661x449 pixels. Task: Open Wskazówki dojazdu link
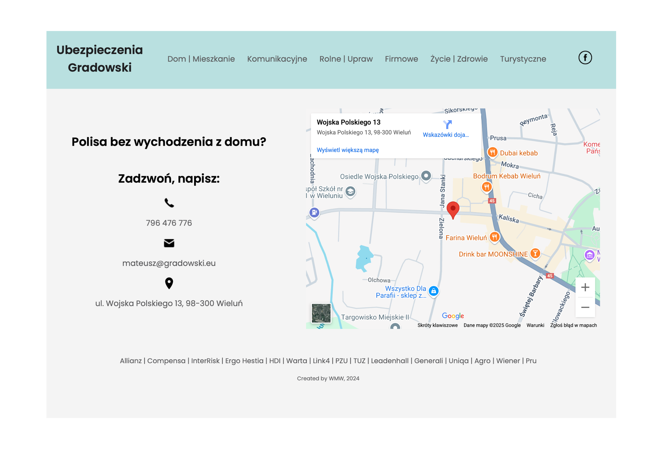[446, 135]
